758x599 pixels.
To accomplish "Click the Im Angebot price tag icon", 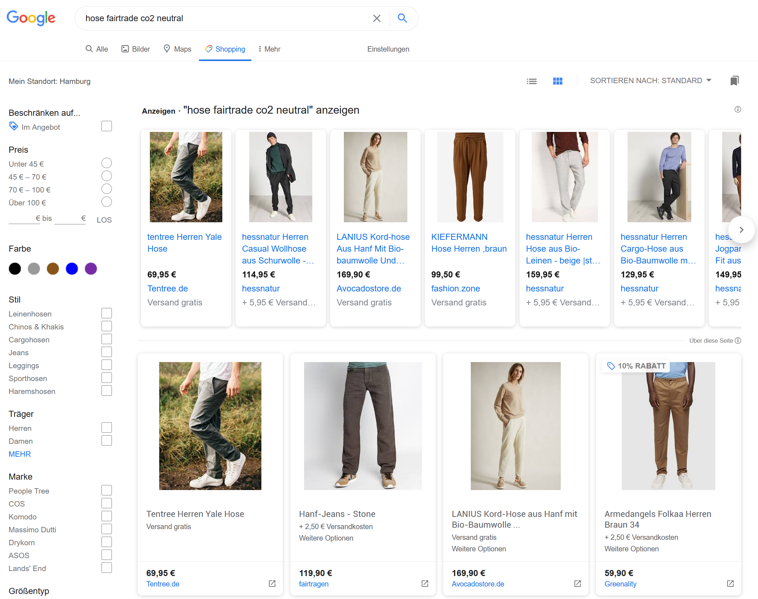I will tap(14, 126).
